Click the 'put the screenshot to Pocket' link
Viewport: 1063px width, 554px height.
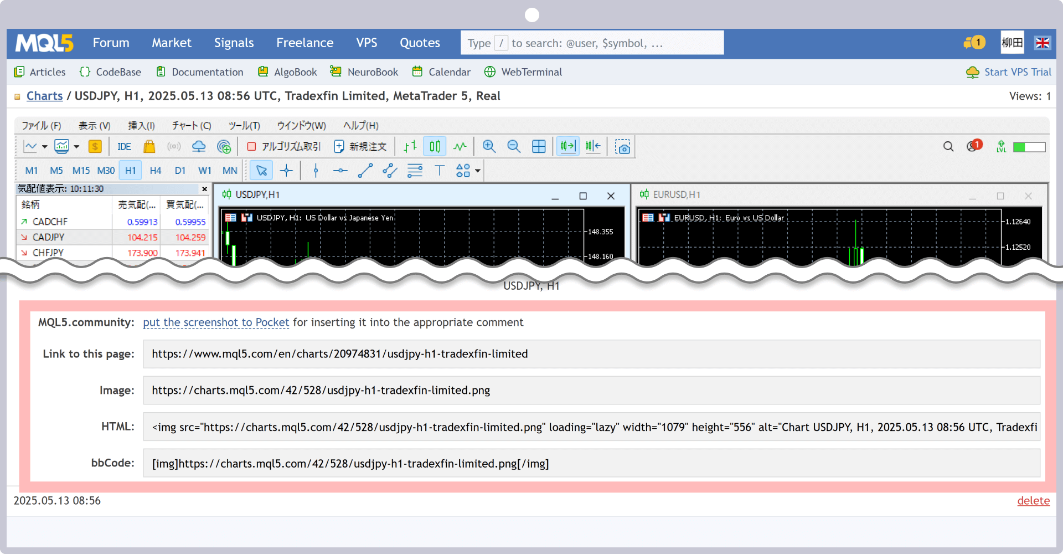coord(216,322)
